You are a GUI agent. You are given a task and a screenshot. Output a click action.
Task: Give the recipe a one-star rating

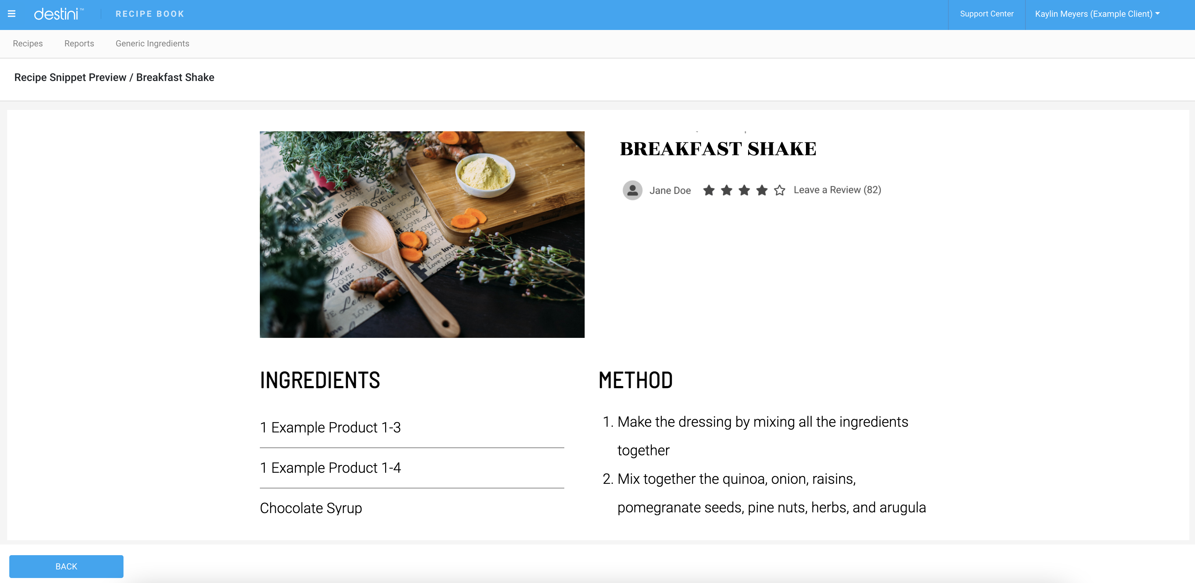[709, 190]
